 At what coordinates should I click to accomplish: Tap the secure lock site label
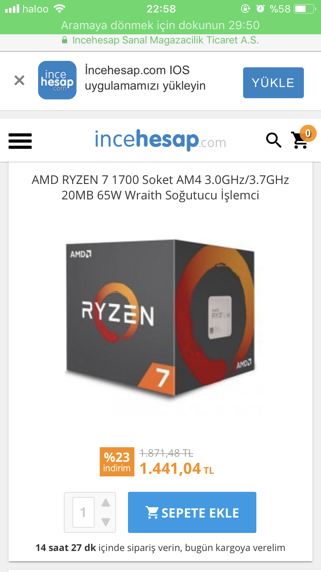(160, 40)
